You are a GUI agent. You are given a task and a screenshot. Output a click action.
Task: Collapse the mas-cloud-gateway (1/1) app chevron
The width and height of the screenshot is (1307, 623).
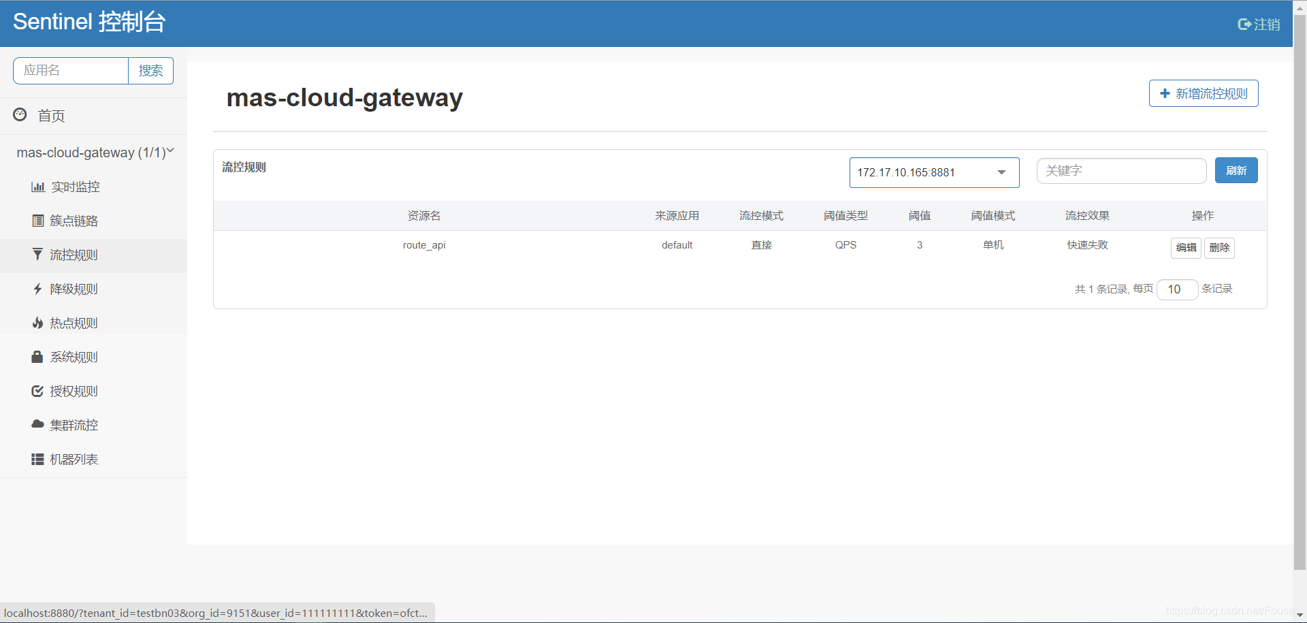170,151
